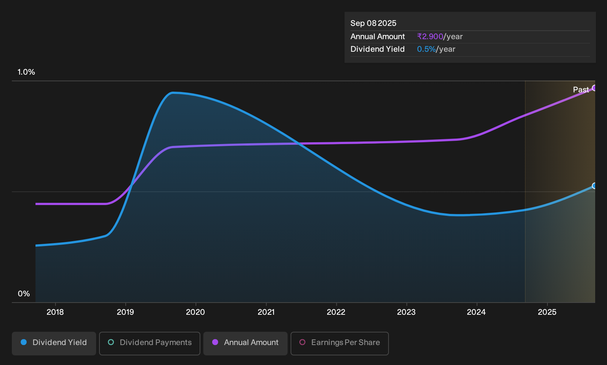Click the 2018 x-axis label
This screenshot has width=607, height=365.
[x=55, y=312]
